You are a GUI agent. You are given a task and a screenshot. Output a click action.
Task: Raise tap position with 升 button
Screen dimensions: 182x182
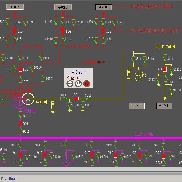tap(70, 84)
